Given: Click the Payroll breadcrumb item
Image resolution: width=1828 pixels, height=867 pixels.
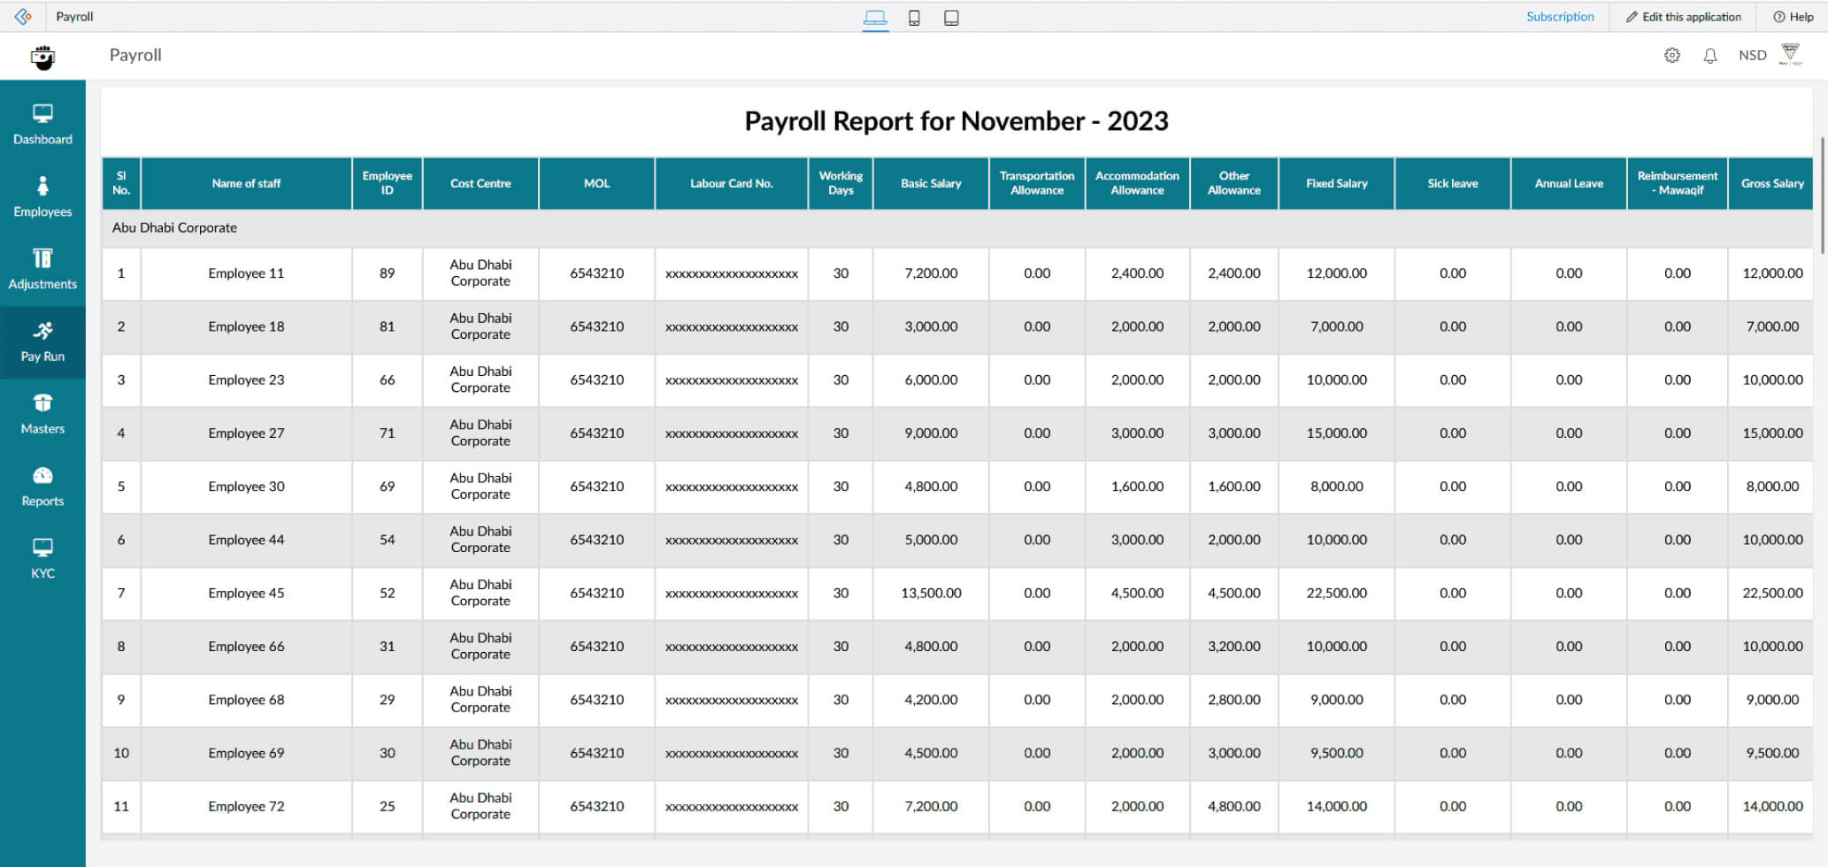Looking at the screenshot, I should [x=74, y=16].
